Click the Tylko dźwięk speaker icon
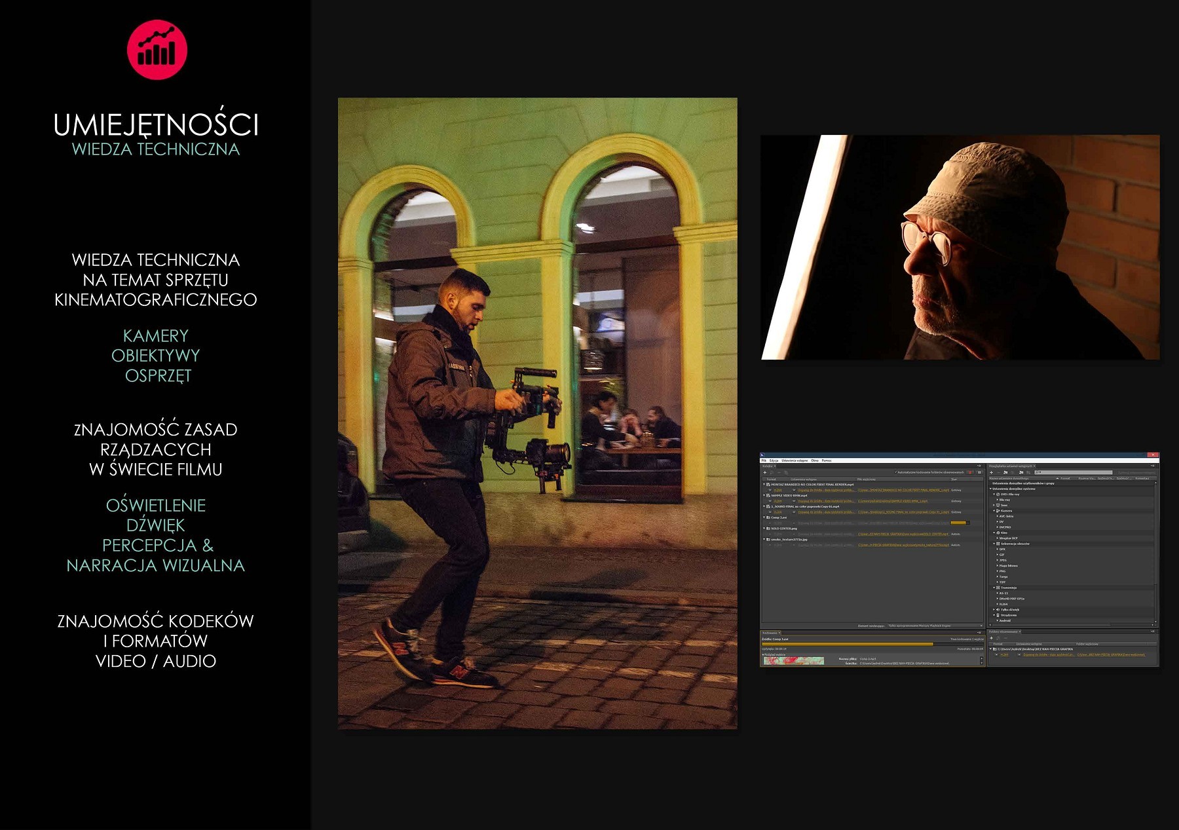Viewport: 1179px width, 830px height. [x=998, y=610]
